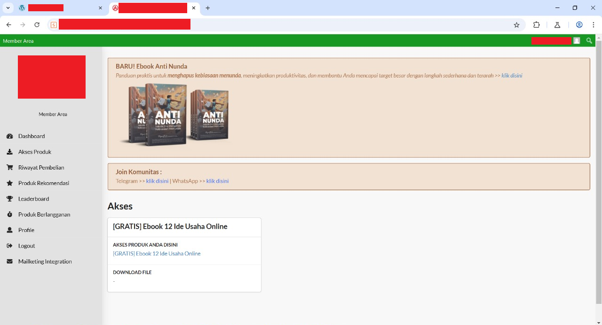Viewport: 602px width, 325px height.
Task: Open the [GRATIS] Ebook 12 Ide Usaha Online link
Action: [157, 254]
